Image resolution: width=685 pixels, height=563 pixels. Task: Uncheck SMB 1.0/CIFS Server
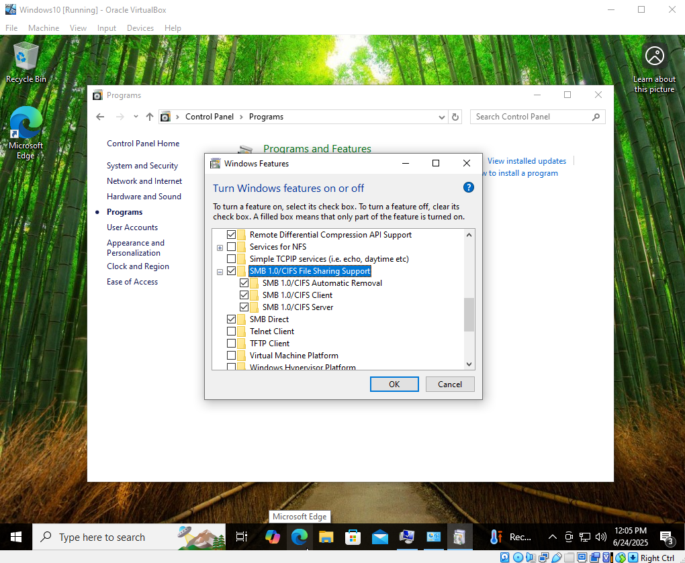pyautogui.click(x=244, y=307)
